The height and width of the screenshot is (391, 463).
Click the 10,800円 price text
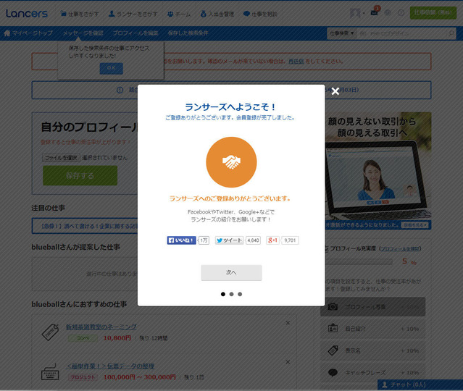click(x=117, y=338)
